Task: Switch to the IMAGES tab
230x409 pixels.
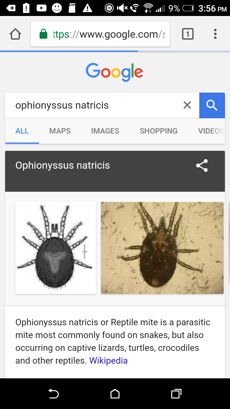Action: coord(105,131)
